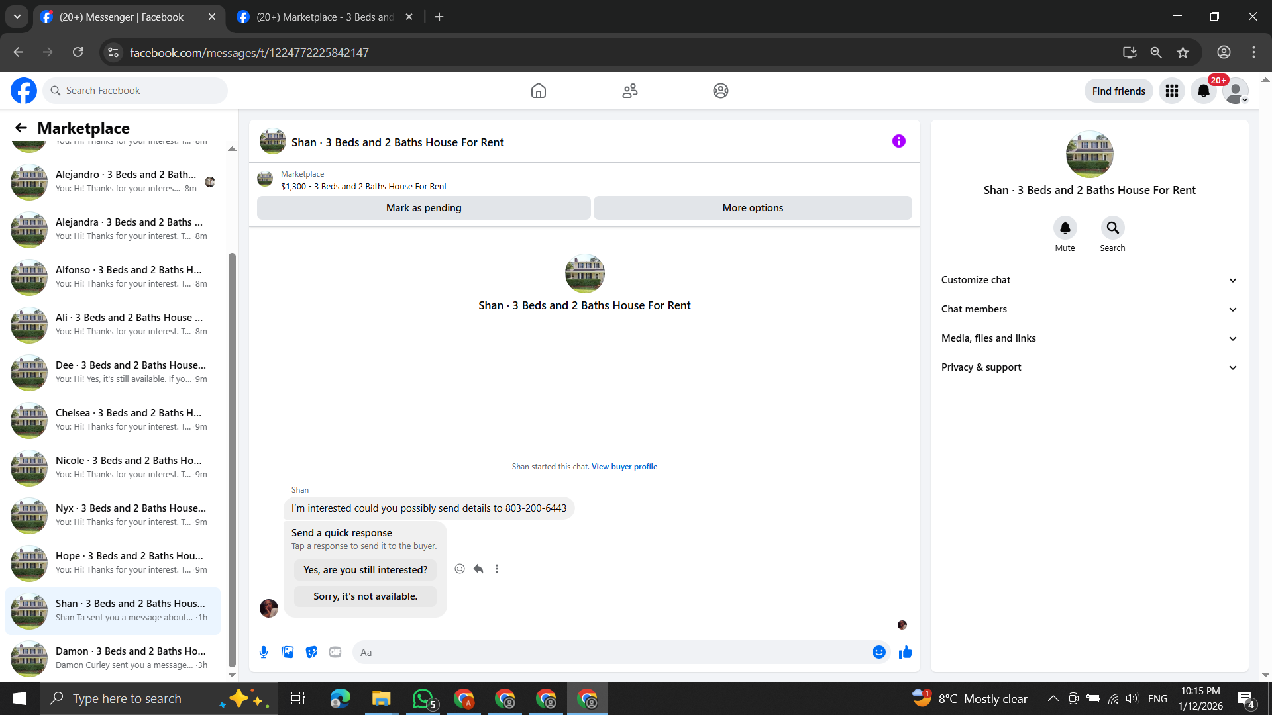Open the emoji picker in message box
Viewport: 1272px width, 715px height.
(x=878, y=652)
